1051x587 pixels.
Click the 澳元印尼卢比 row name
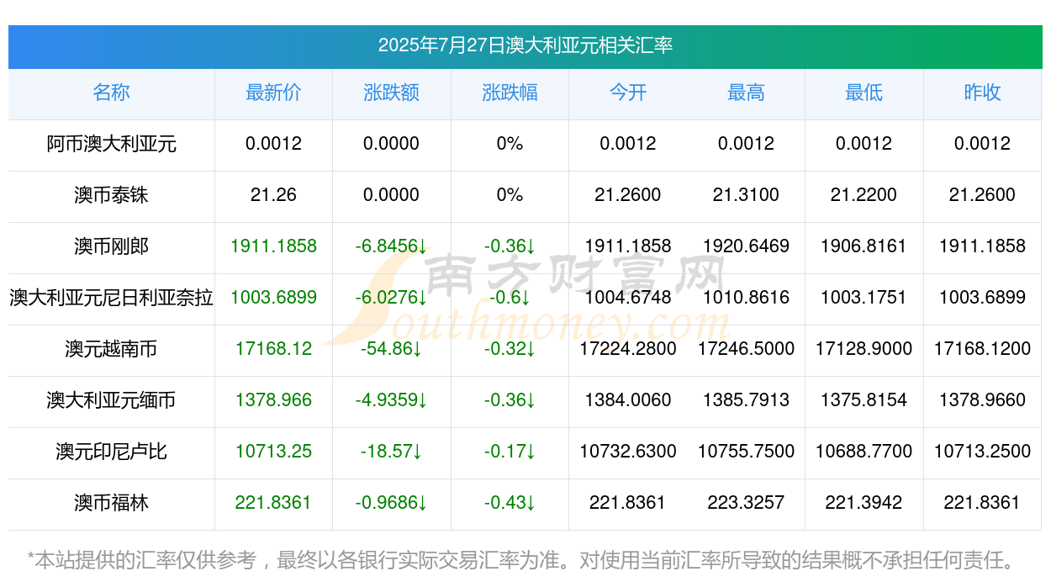111,452
